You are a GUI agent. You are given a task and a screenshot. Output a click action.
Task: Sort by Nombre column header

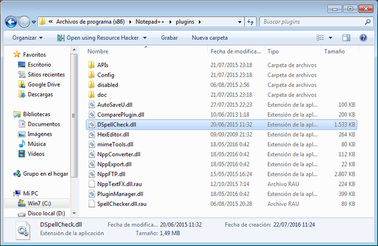point(98,51)
